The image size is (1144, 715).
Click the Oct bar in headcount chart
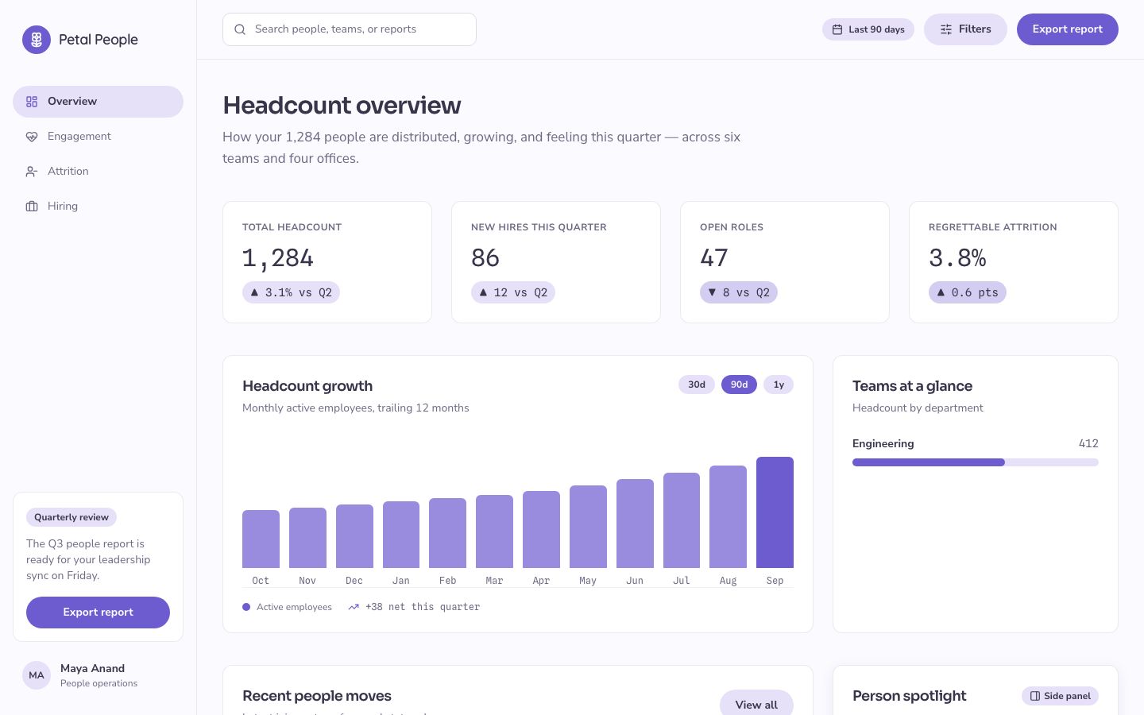261,539
